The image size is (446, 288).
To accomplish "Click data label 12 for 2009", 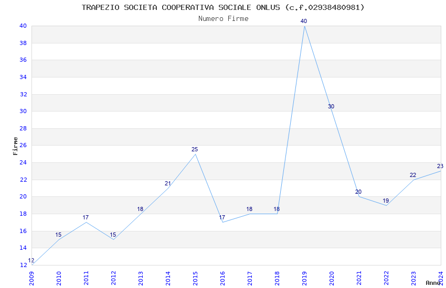I will click(x=31, y=260).
